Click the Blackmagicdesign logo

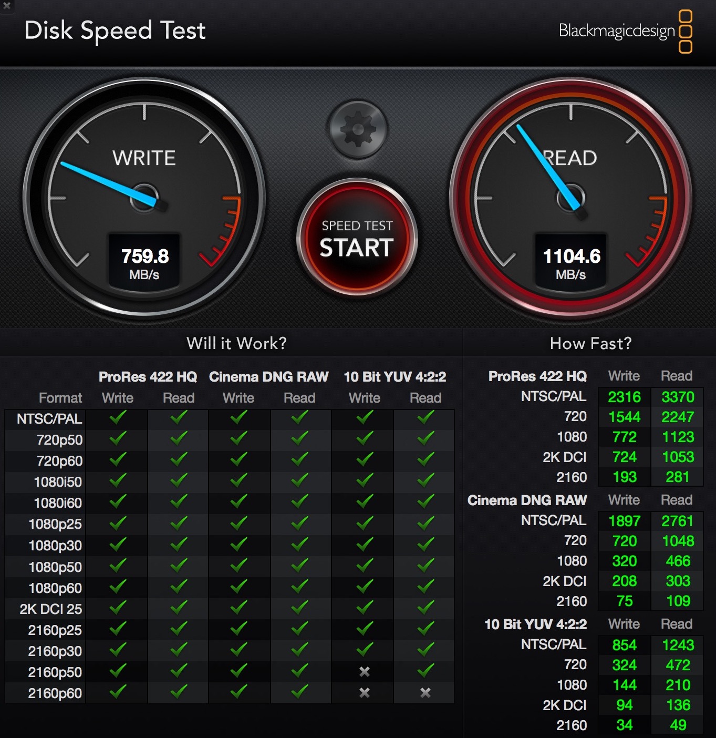click(626, 31)
